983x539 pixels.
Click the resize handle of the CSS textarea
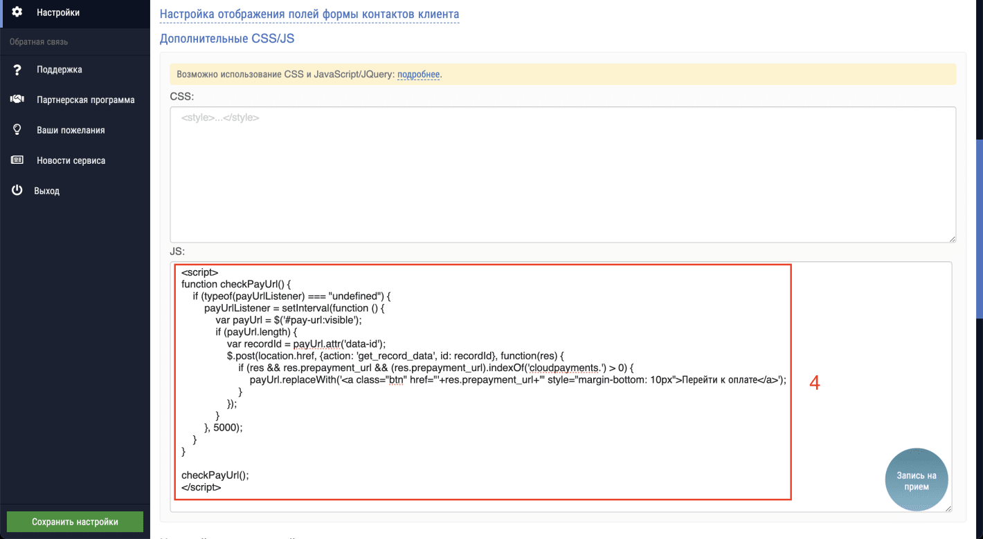point(951,238)
